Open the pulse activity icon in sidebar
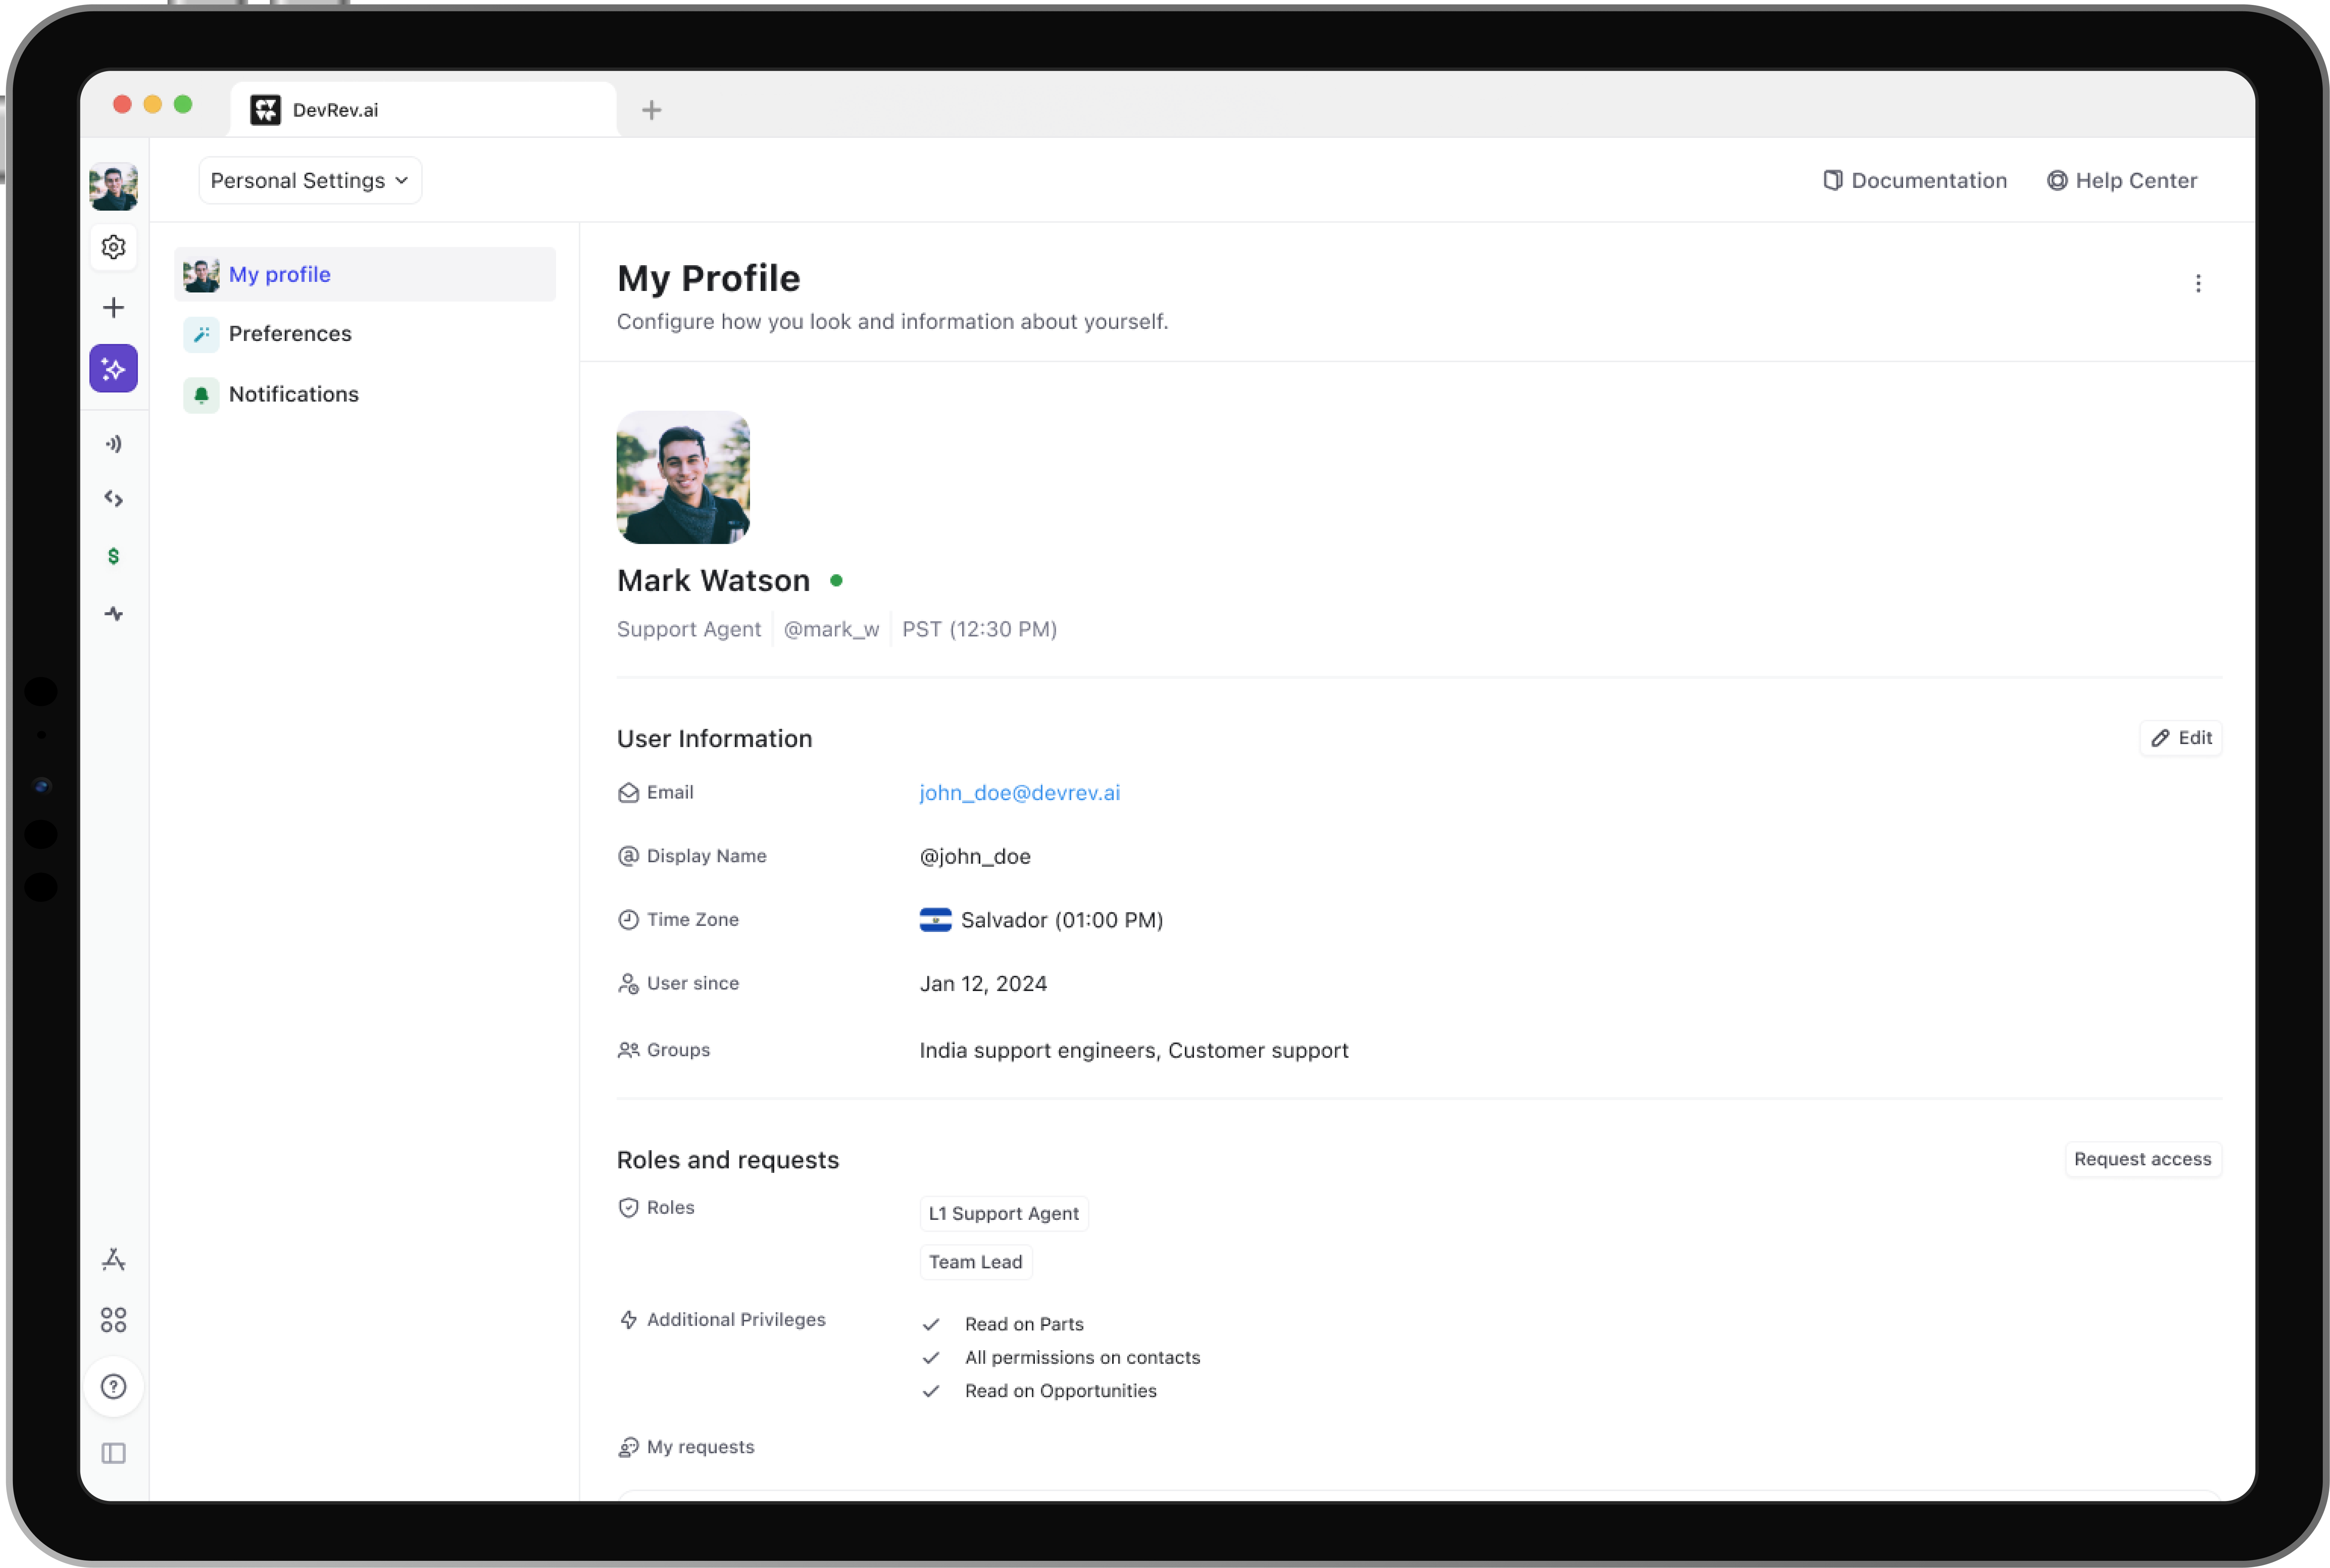The width and height of the screenshot is (2330, 1568). (114, 614)
